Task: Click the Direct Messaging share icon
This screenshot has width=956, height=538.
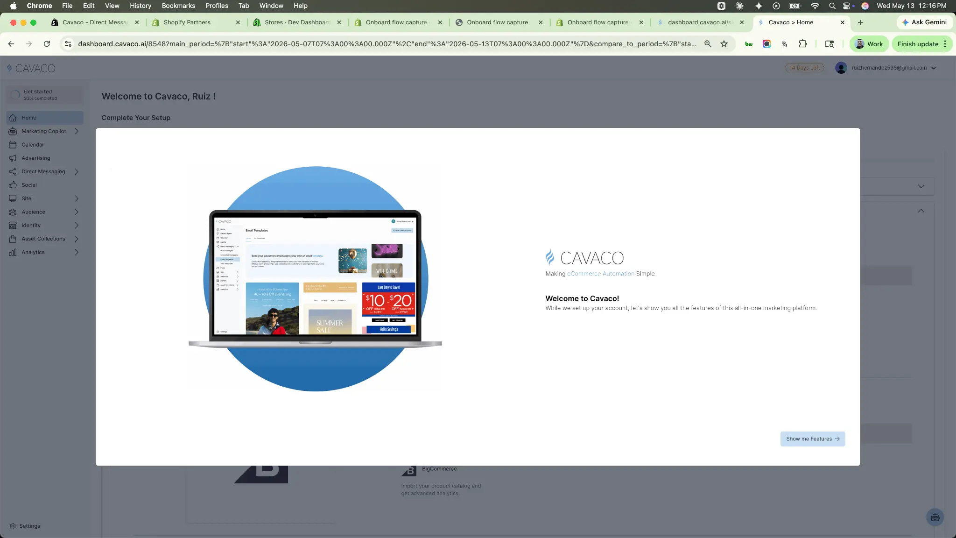Action: click(x=13, y=171)
